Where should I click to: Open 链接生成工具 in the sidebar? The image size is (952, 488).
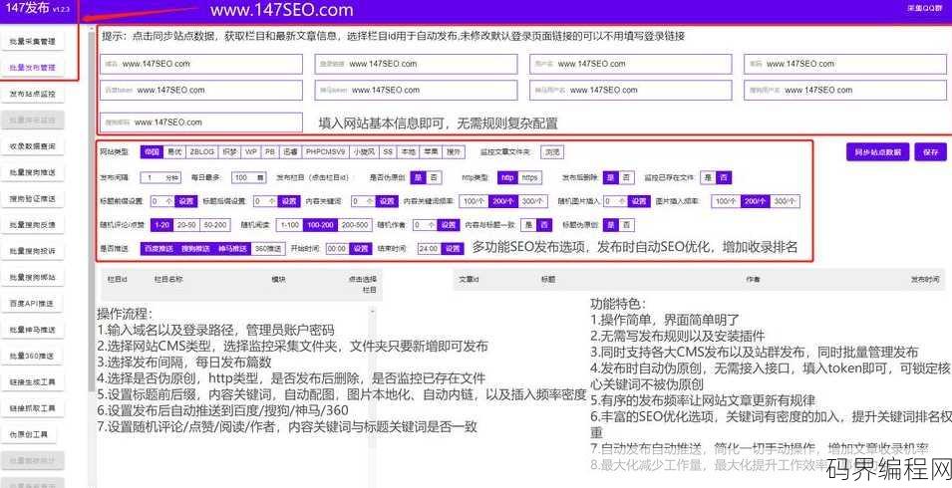32,381
